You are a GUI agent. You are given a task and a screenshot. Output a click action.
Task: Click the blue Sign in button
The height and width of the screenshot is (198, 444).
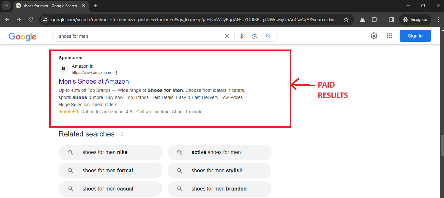coord(415,36)
